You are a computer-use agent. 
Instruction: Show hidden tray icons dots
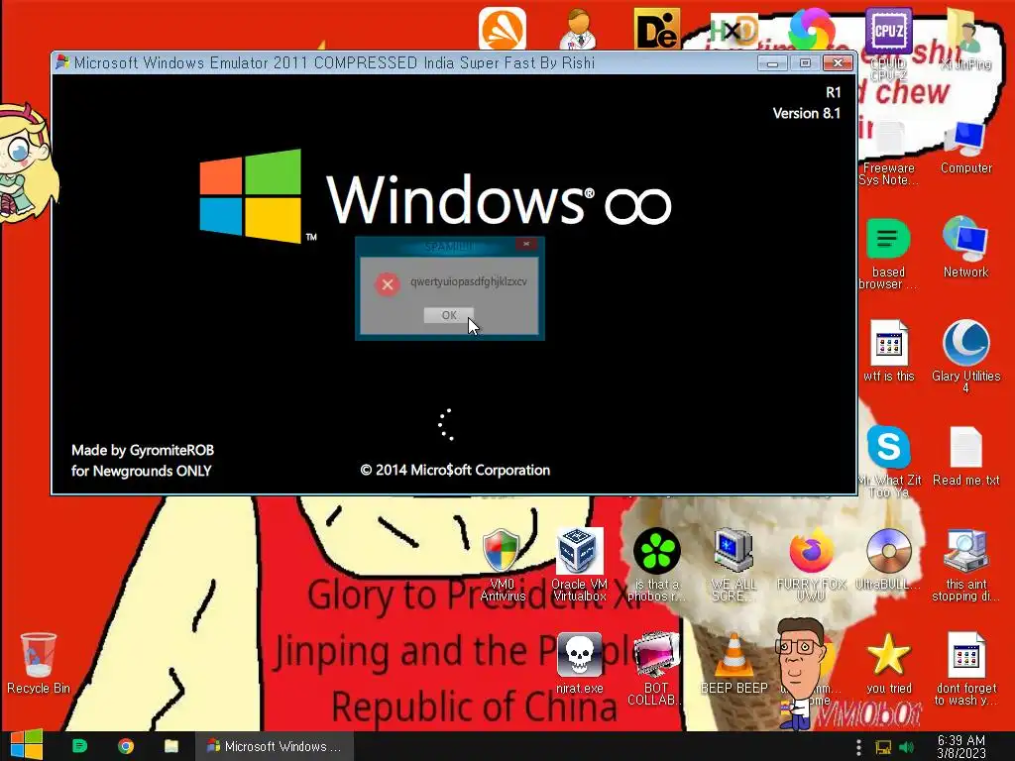tap(858, 747)
